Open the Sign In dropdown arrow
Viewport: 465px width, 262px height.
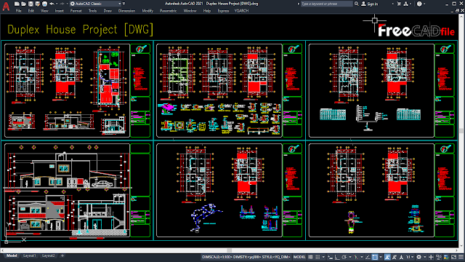(x=392, y=4)
